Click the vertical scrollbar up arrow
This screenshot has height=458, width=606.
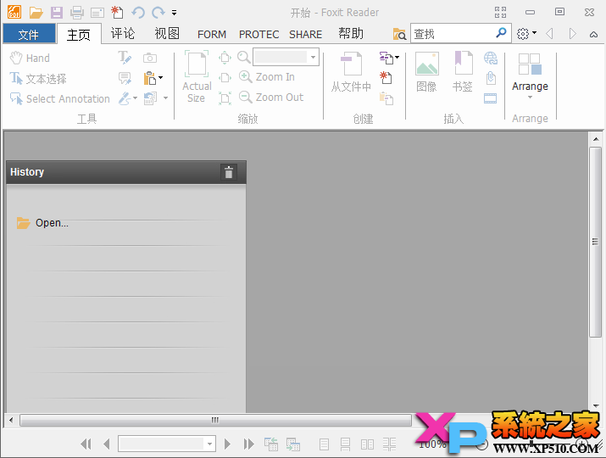596,139
